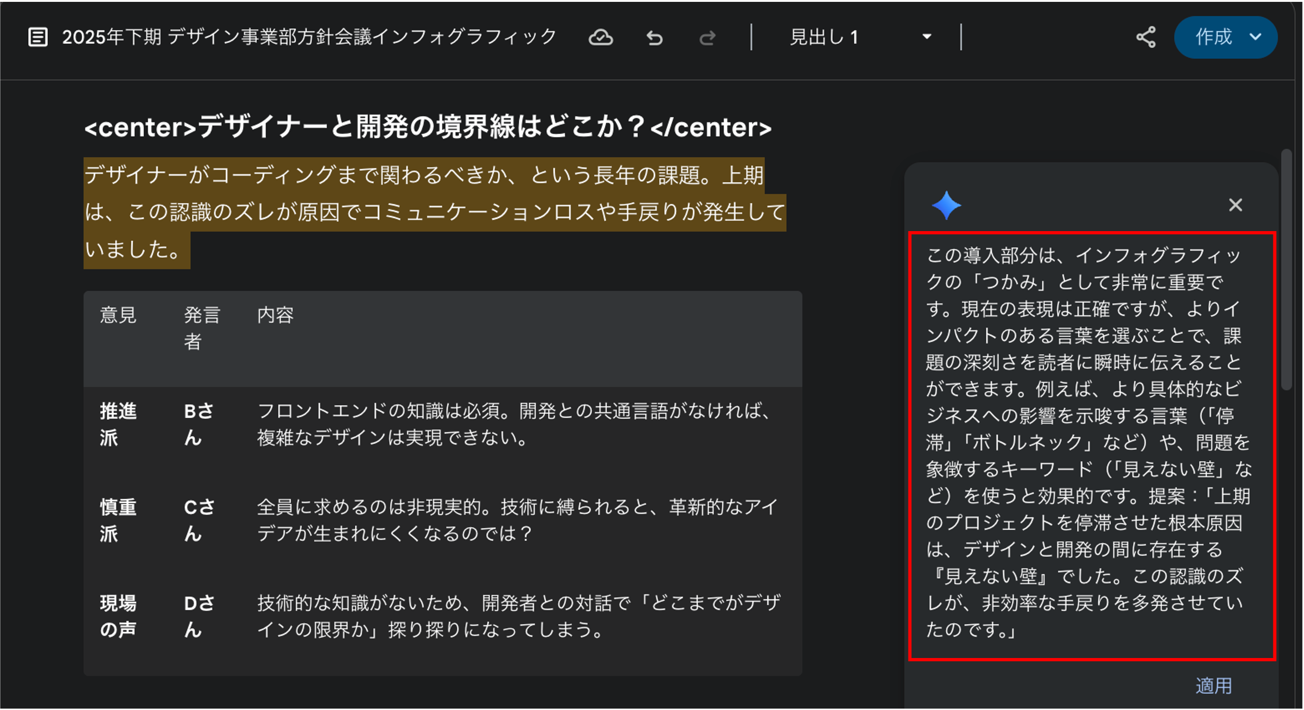Click the document title text in the header
Viewport: 1304px width, 710px height.
click(x=309, y=37)
